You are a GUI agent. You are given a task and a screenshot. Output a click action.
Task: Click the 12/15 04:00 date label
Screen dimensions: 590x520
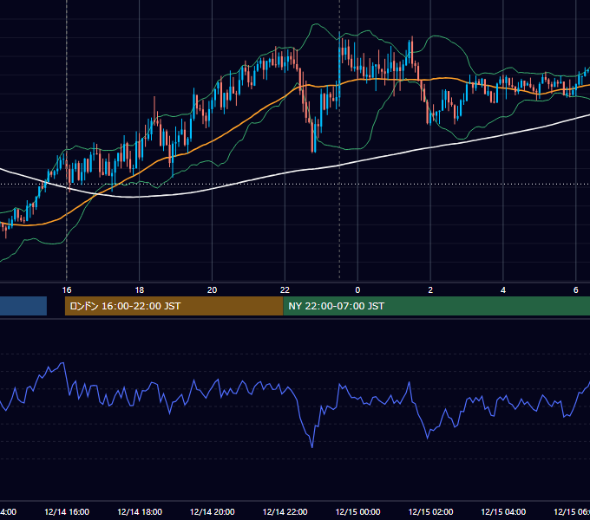(503, 511)
